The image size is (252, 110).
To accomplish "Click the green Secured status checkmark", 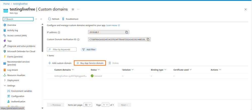I will coord(92,76).
